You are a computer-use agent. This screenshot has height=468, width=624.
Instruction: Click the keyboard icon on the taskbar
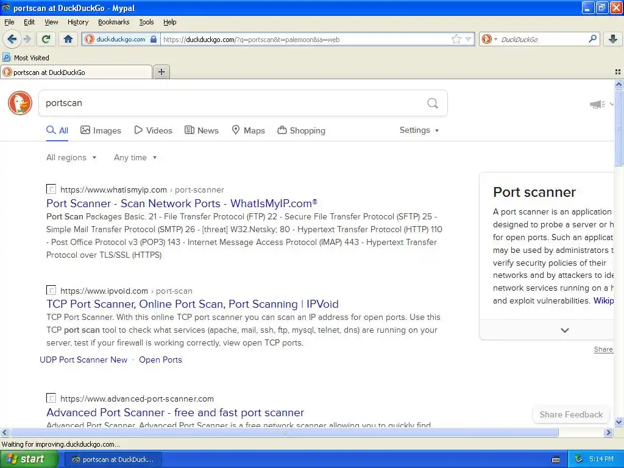point(556,459)
